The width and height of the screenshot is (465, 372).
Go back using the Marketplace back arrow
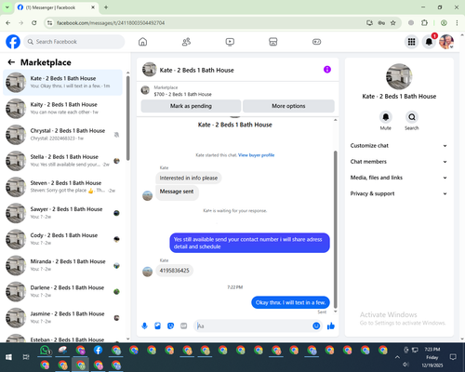tap(11, 62)
